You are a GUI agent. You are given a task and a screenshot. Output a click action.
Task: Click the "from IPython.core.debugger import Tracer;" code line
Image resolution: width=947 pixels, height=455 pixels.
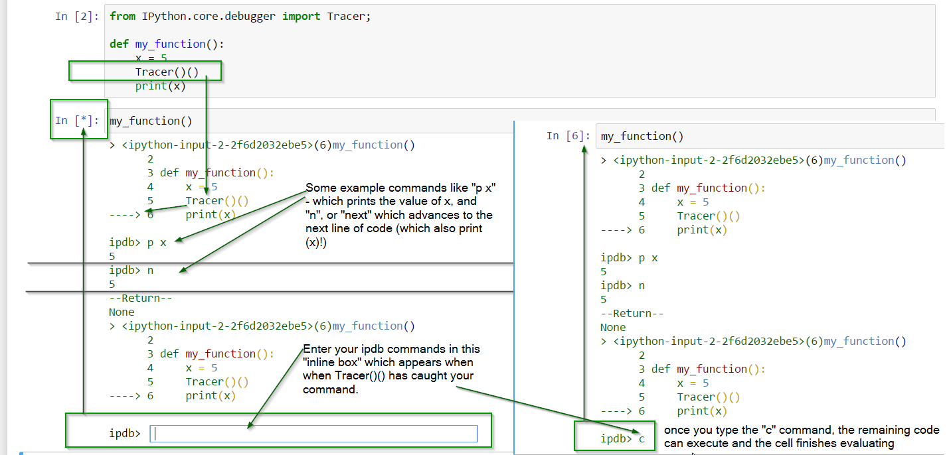pyautogui.click(x=240, y=16)
